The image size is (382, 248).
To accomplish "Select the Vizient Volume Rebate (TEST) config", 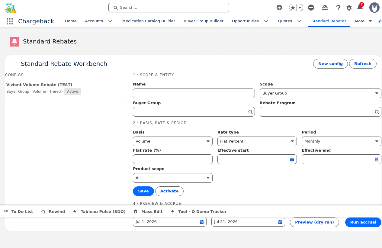I will [x=65, y=88].
